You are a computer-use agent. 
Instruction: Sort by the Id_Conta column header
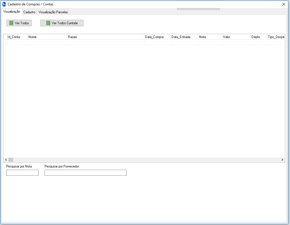[x=17, y=37]
